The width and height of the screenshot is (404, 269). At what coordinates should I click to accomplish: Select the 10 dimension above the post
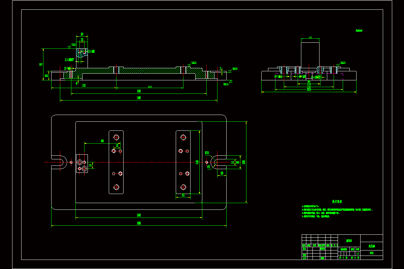[x=82, y=39]
